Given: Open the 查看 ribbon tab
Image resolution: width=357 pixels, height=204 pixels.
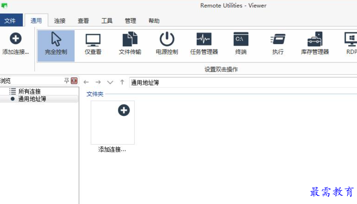Looking at the screenshot, I should (x=83, y=21).
